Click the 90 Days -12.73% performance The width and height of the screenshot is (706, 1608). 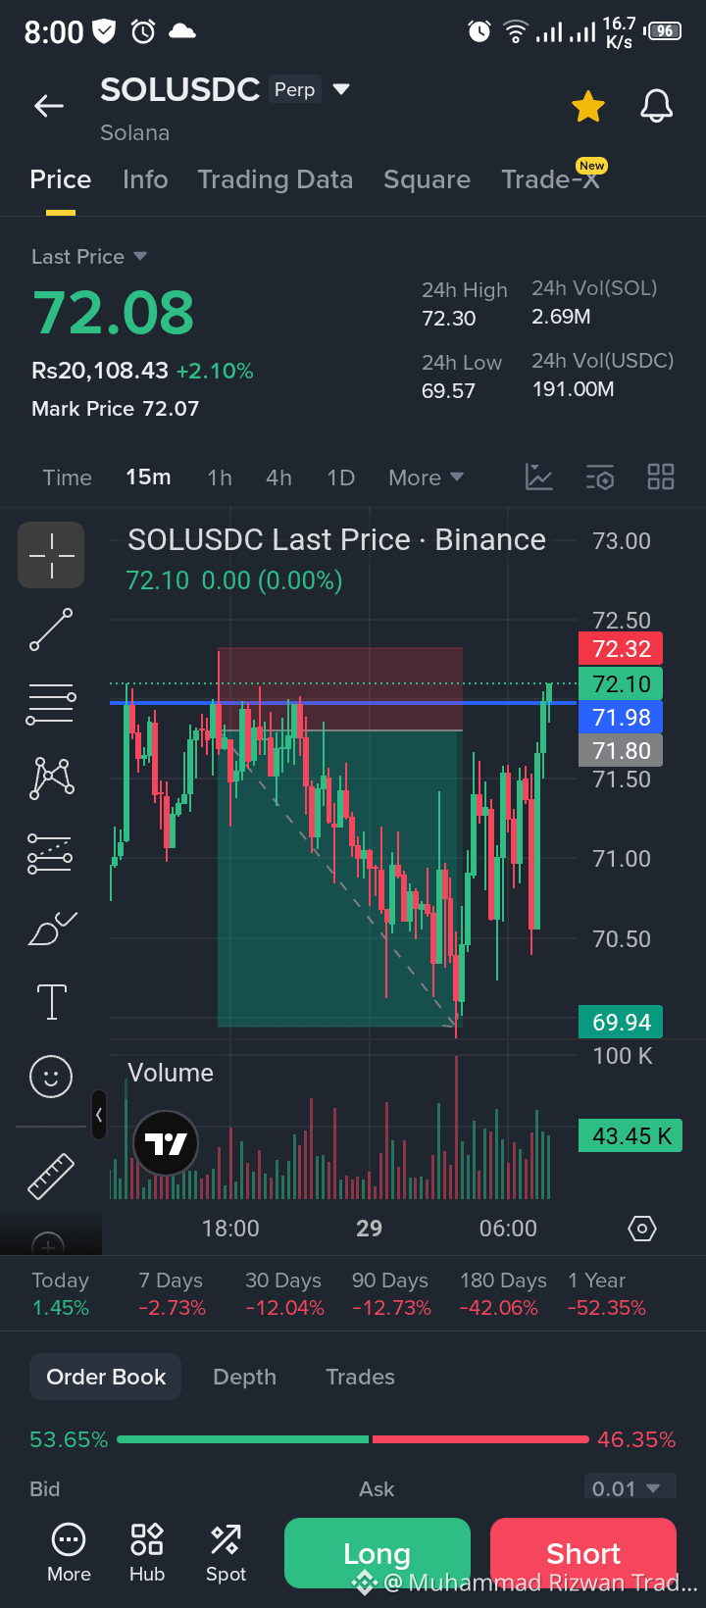[x=391, y=1294]
